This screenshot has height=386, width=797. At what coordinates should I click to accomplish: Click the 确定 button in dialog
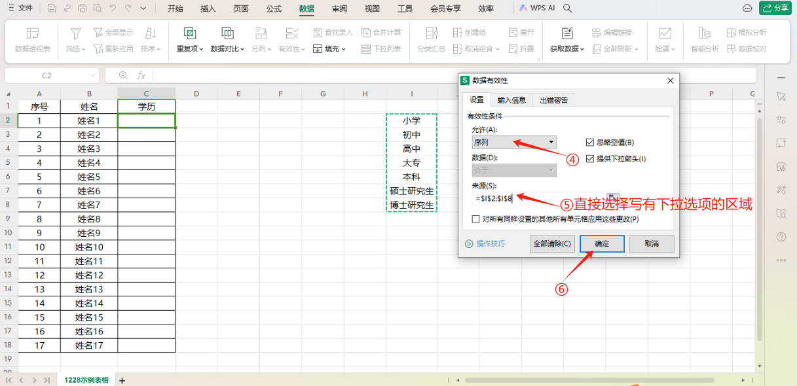601,243
